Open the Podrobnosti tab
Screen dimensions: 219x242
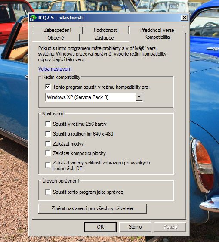coord(106,30)
